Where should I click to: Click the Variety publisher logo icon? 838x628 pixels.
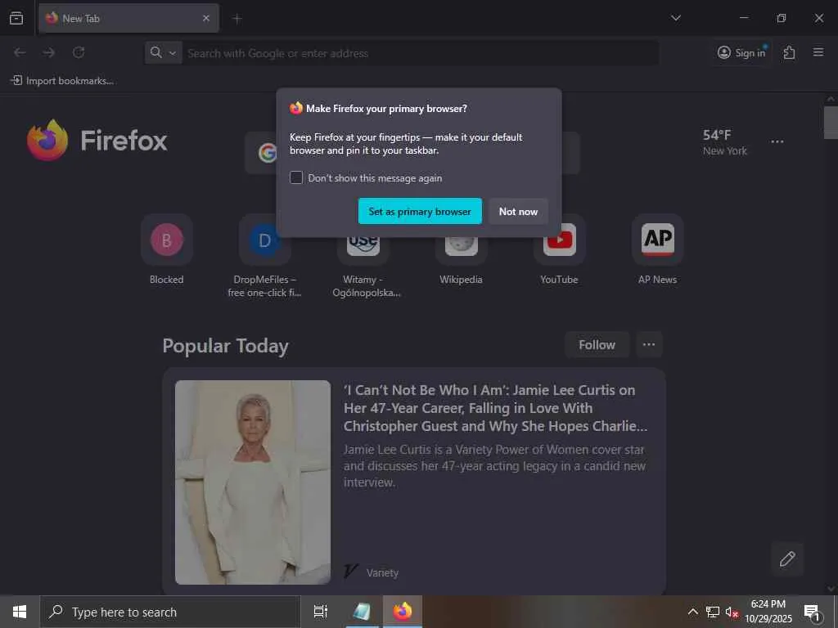point(350,572)
